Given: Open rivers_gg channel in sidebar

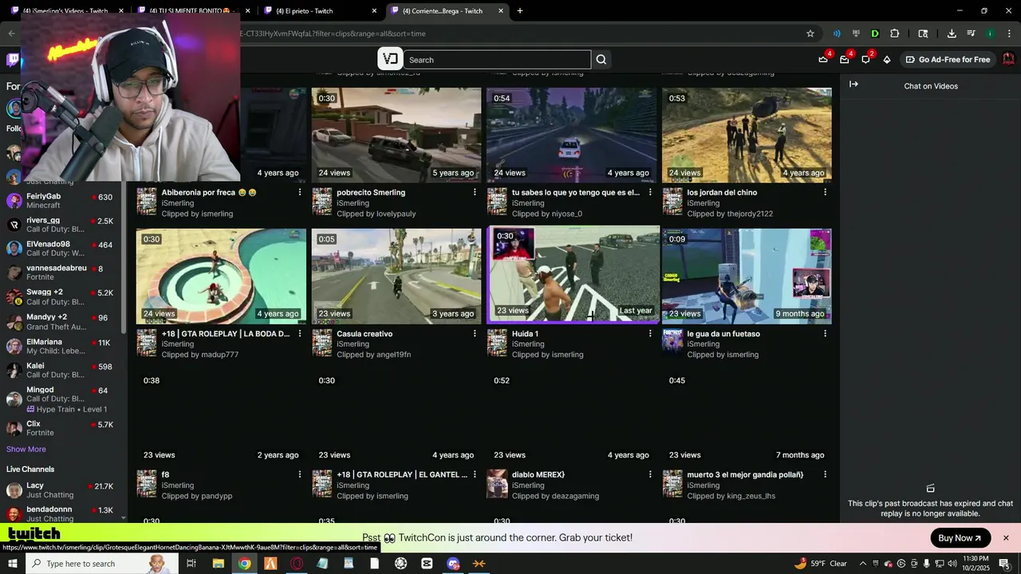Looking at the screenshot, I should click(x=62, y=225).
